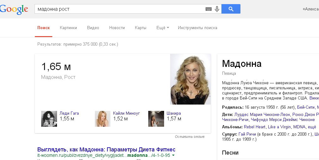Start voice search with microphone icon
This screenshot has width=319, height=160.
pyautogui.click(x=217, y=9)
